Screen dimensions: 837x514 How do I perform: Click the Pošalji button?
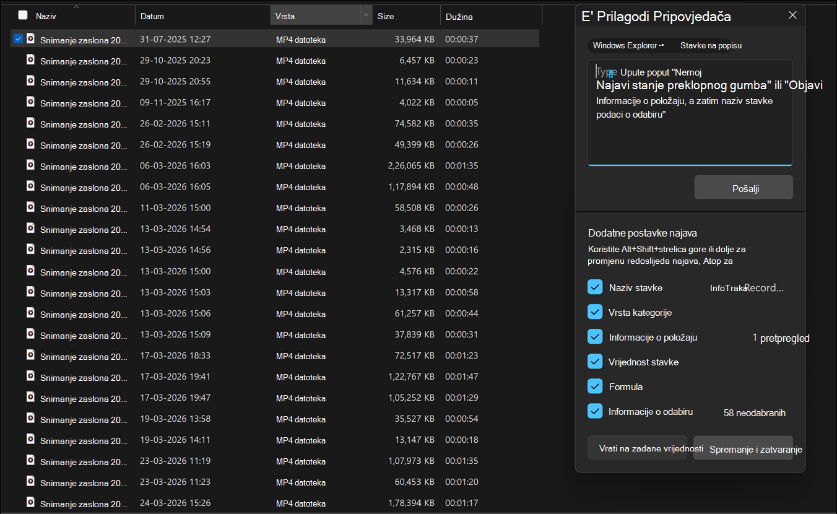pyautogui.click(x=744, y=187)
